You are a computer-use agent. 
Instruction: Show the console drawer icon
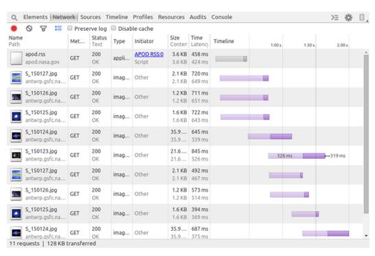tap(334, 17)
